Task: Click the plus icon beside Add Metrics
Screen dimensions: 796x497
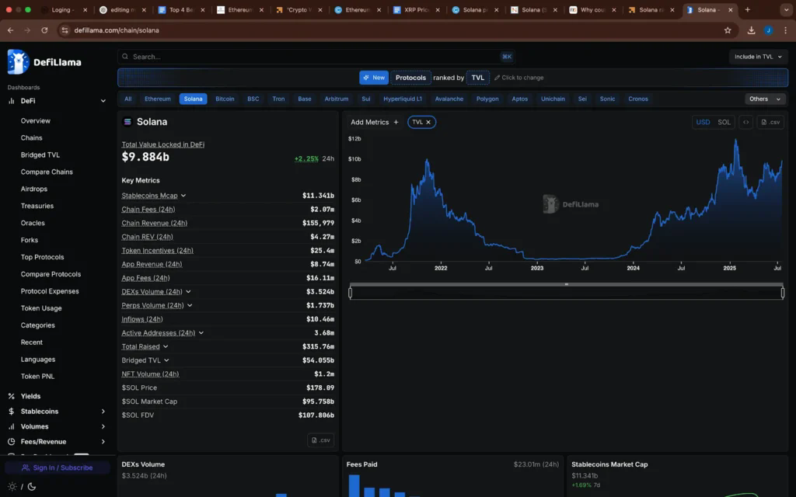Action: [396, 122]
